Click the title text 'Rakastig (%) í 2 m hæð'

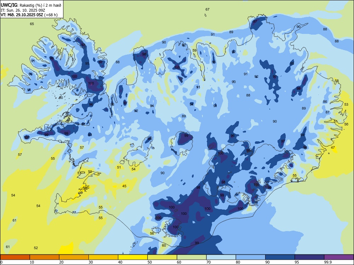coord(40,5)
